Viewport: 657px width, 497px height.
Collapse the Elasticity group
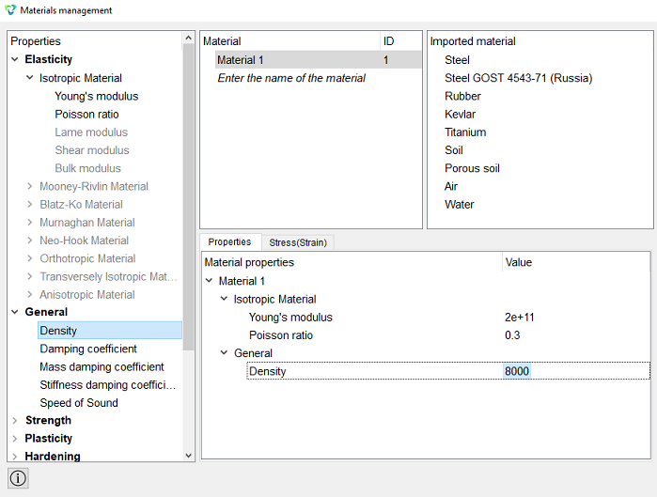pyautogui.click(x=15, y=59)
